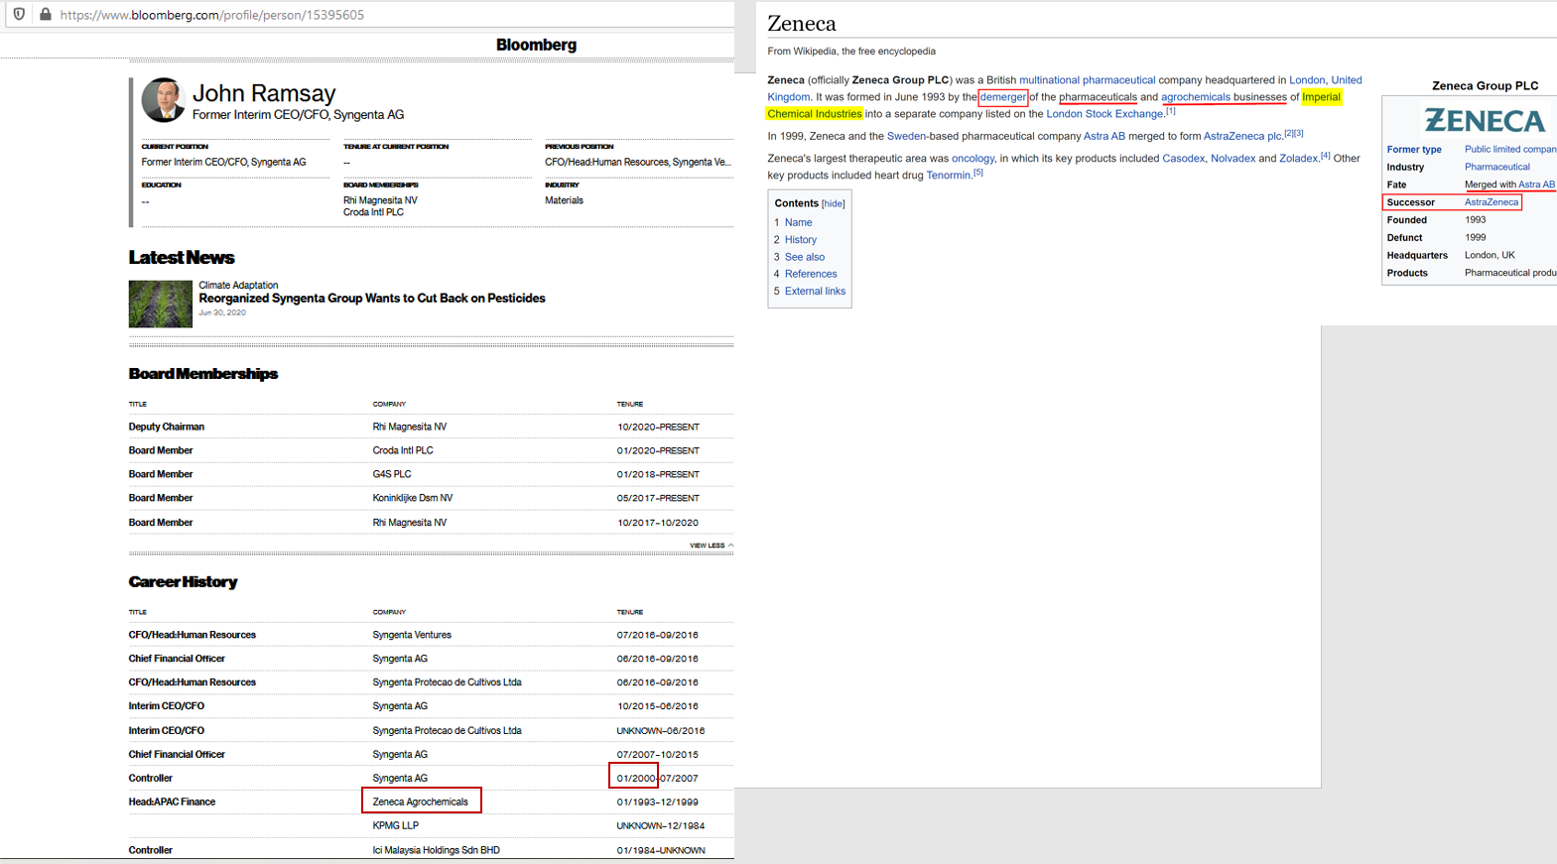Follow the agrochemicals link
1557x864 pixels.
tap(1196, 97)
